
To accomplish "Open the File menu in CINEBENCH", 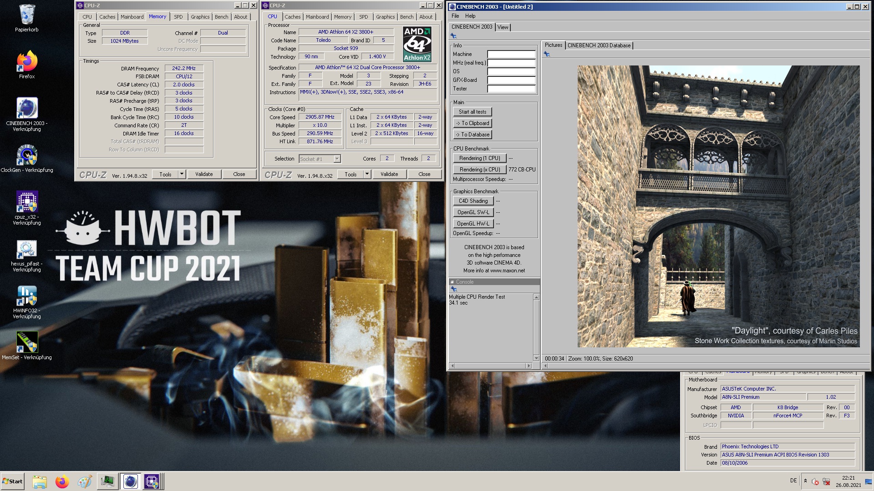I will [x=455, y=16].
